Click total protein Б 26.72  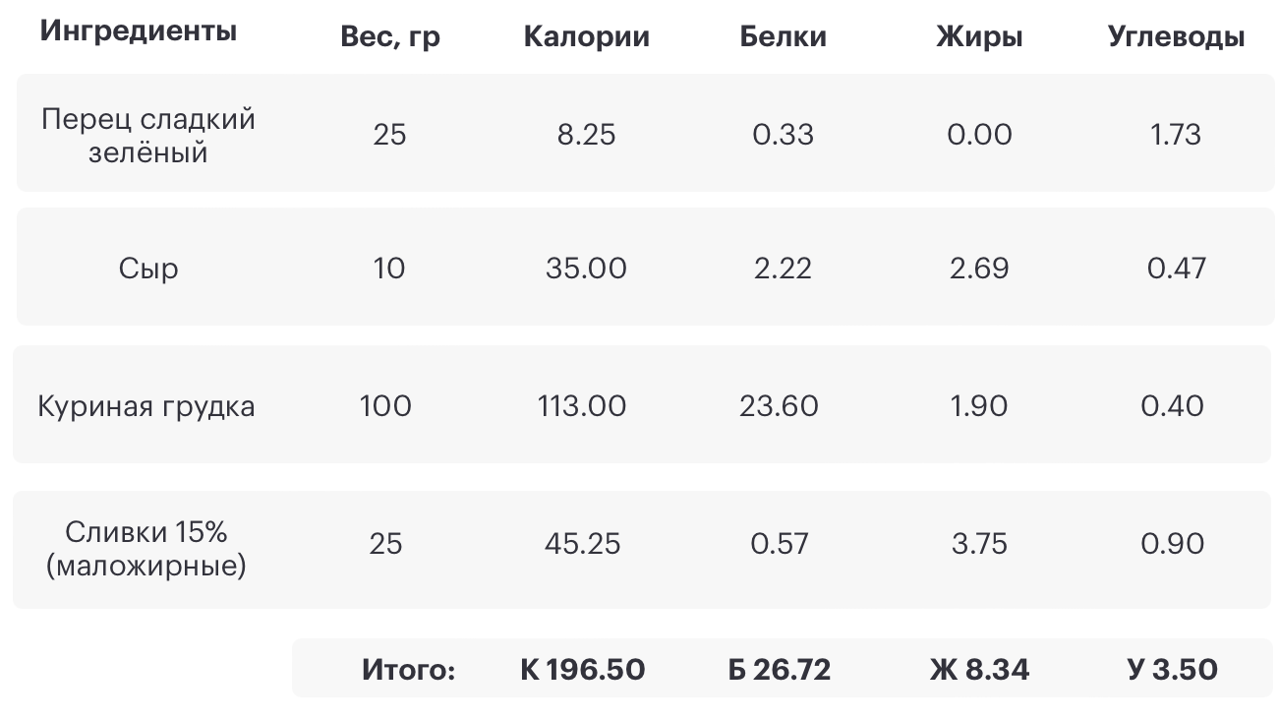coord(780,670)
